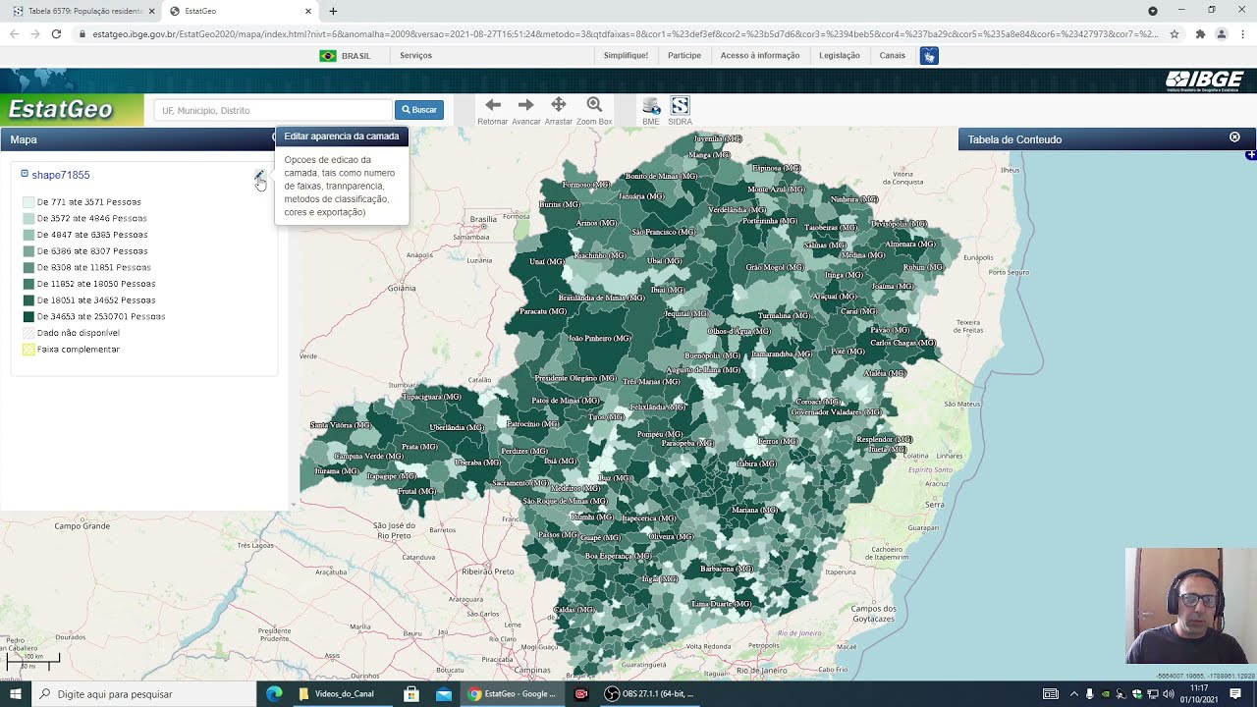Open the Legislação menu item
The image size is (1257, 707).
pos(840,56)
